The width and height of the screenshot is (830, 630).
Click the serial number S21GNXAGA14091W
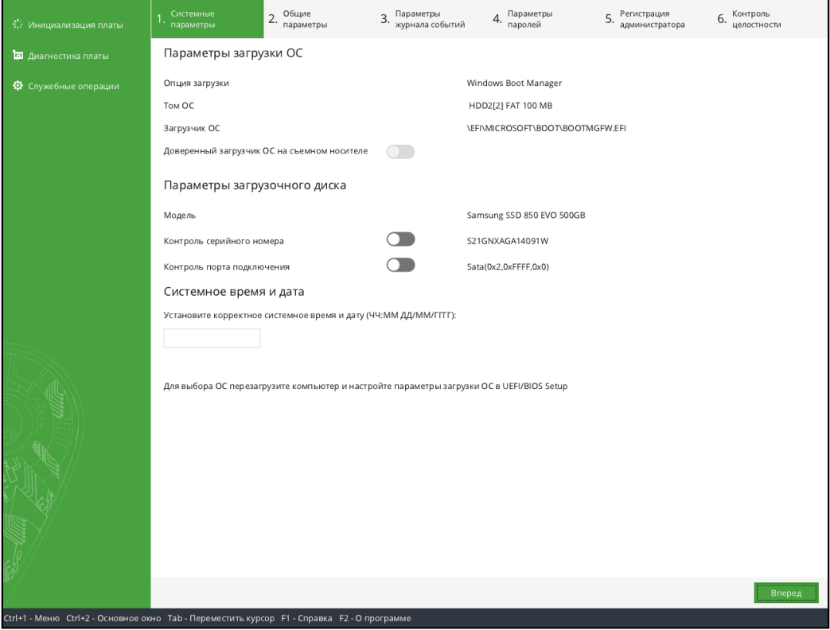(x=509, y=239)
